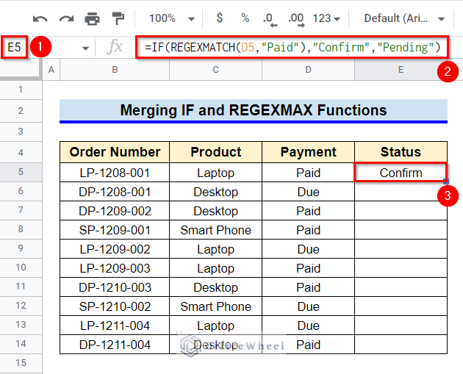Select column D header
The width and height of the screenshot is (463, 374).
[x=308, y=70]
